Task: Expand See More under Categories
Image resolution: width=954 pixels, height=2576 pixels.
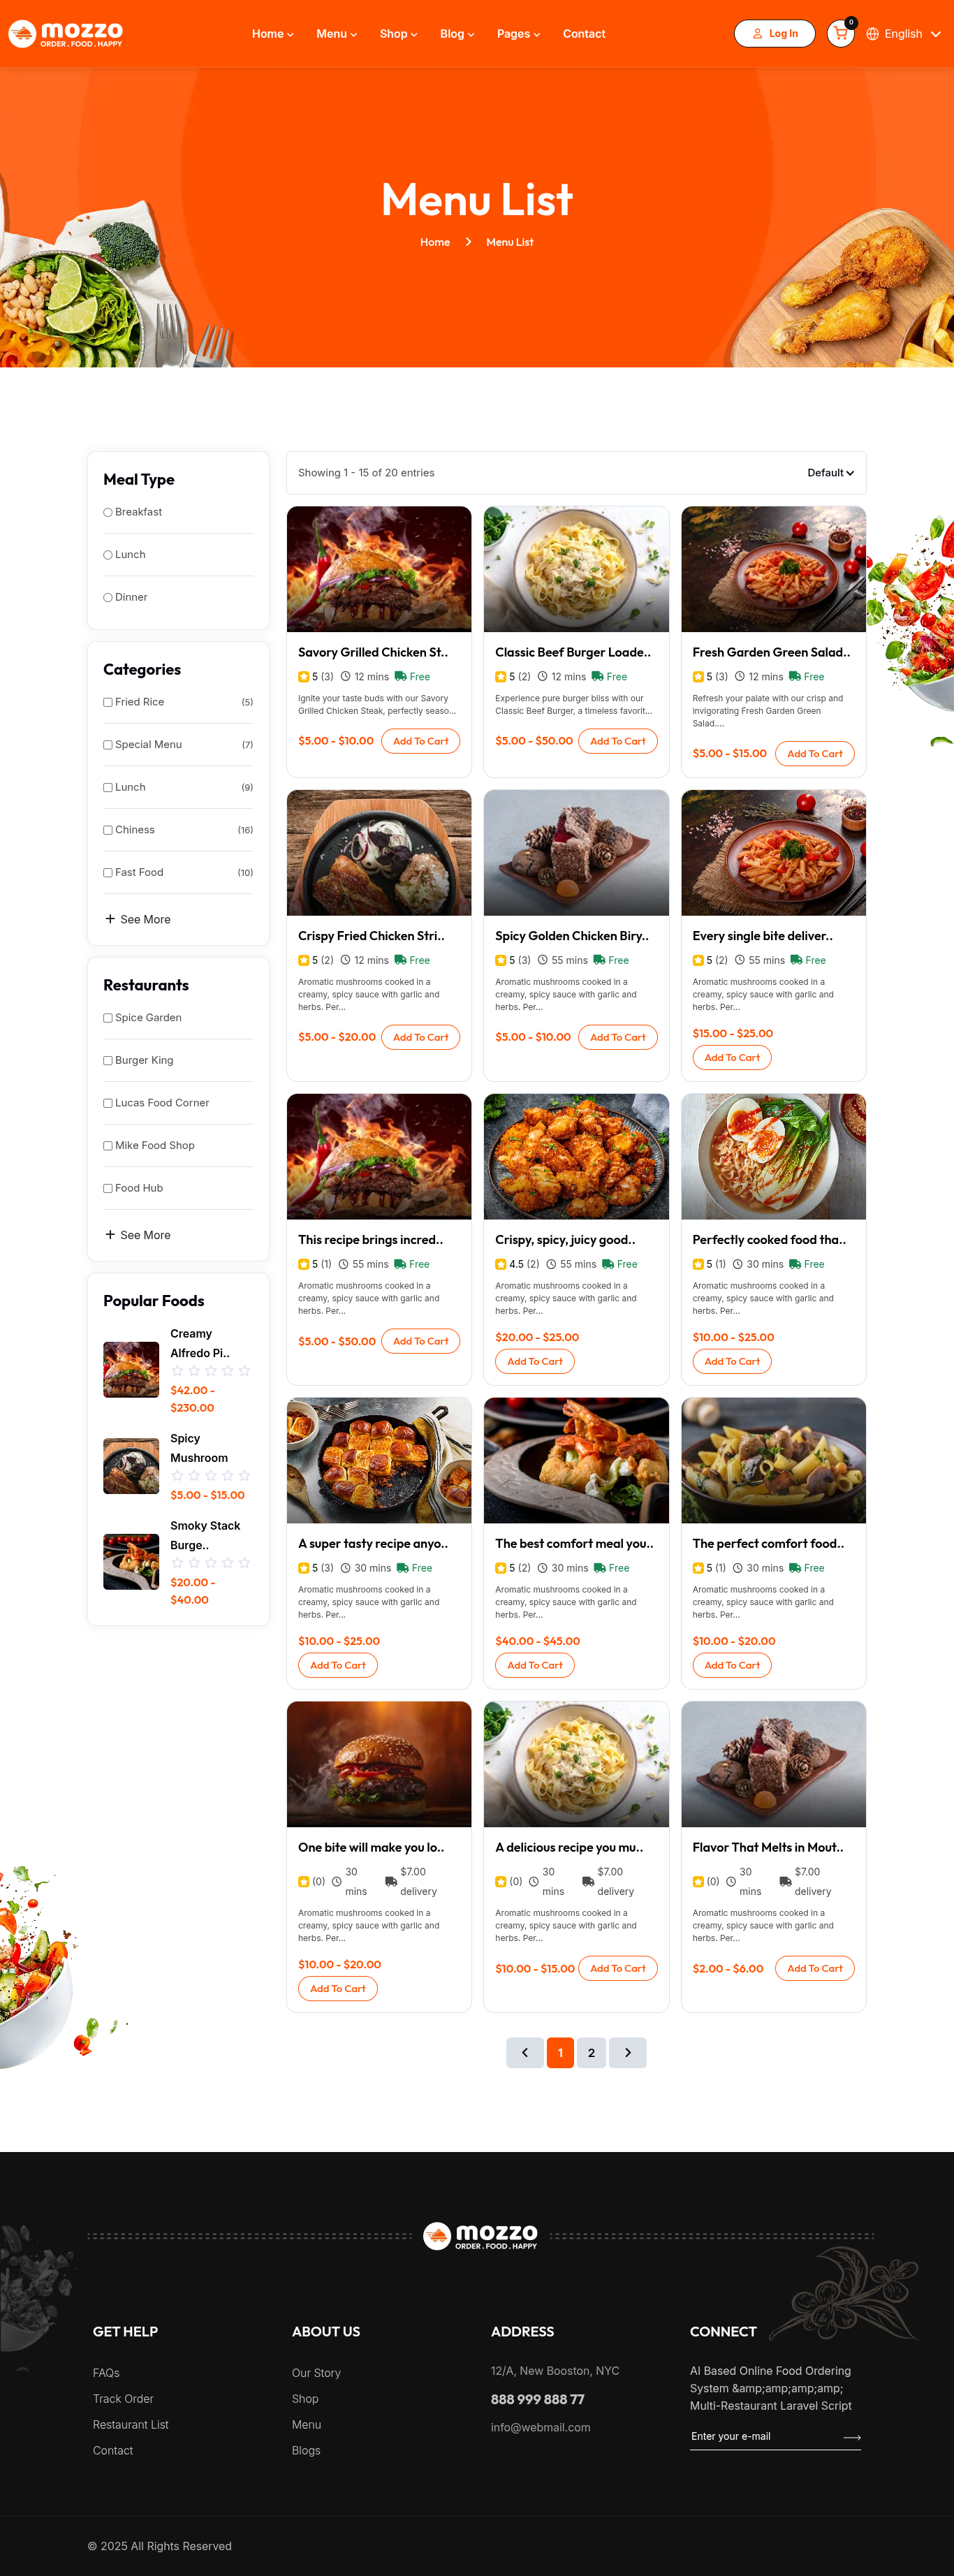Action: 138,919
